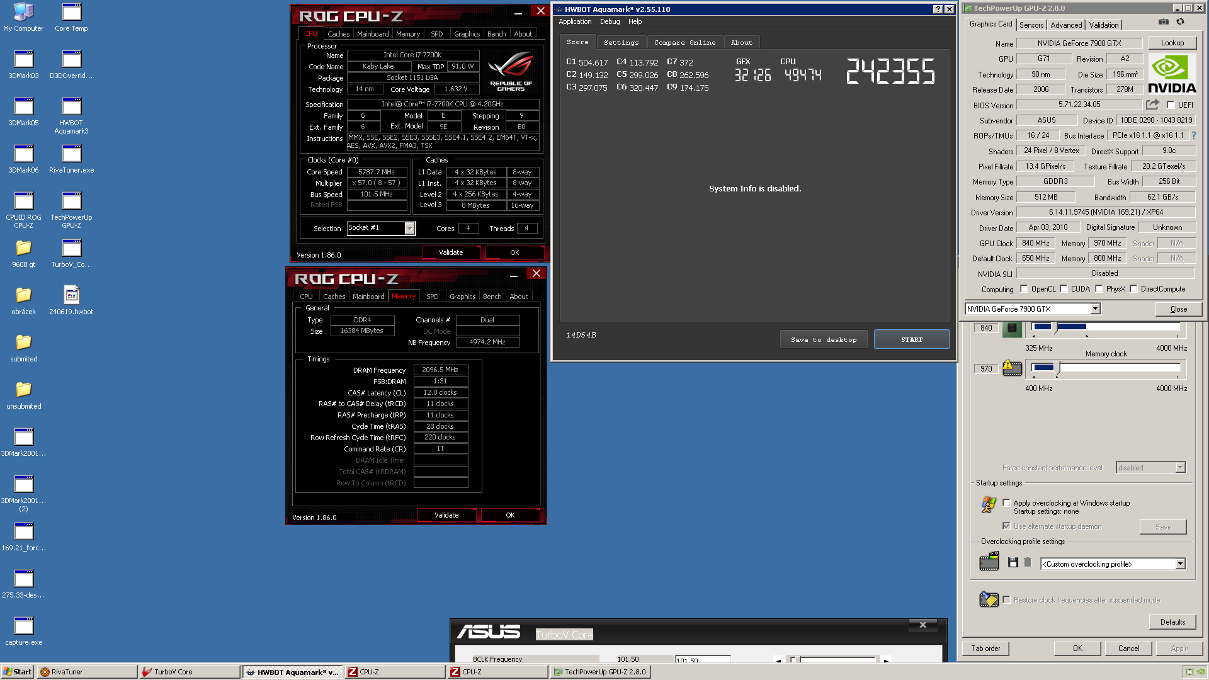Click the BCLK Frequency input field showing 101.50

[703, 660]
